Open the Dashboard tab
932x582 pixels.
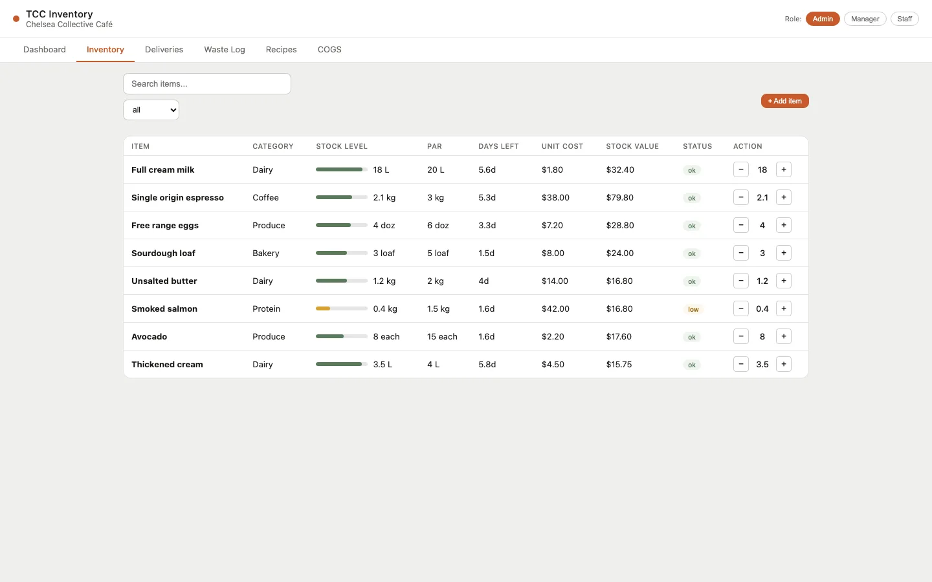[x=45, y=50]
